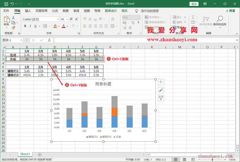This screenshot has height=162, width=240.
Task: Click the Orientation text angle icon
Action: (101, 19)
